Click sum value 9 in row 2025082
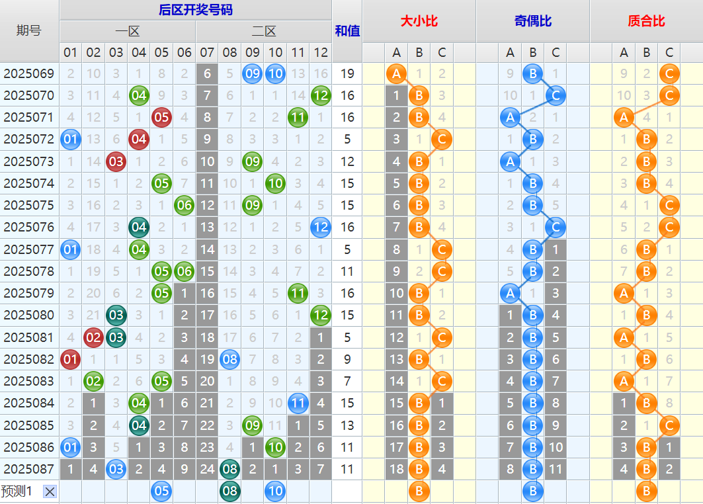This screenshot has height=504, width=703. pos(347,359)
